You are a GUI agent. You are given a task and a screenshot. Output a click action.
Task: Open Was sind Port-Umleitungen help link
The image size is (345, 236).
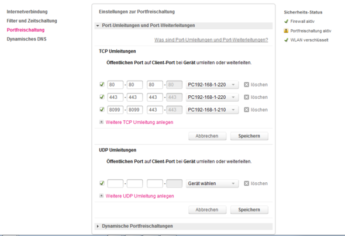(x=211, y=40)
